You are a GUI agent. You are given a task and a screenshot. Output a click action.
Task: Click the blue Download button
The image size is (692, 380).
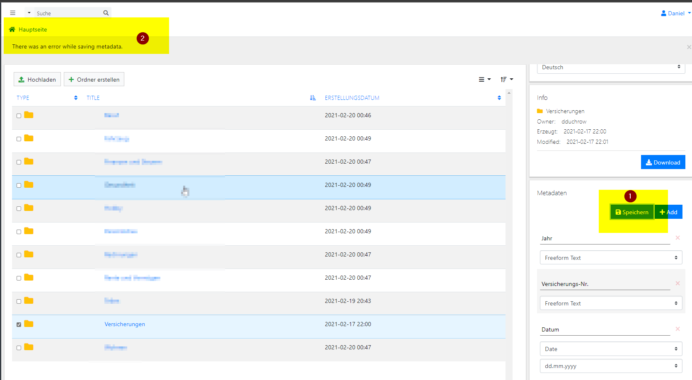coord(663,162)
